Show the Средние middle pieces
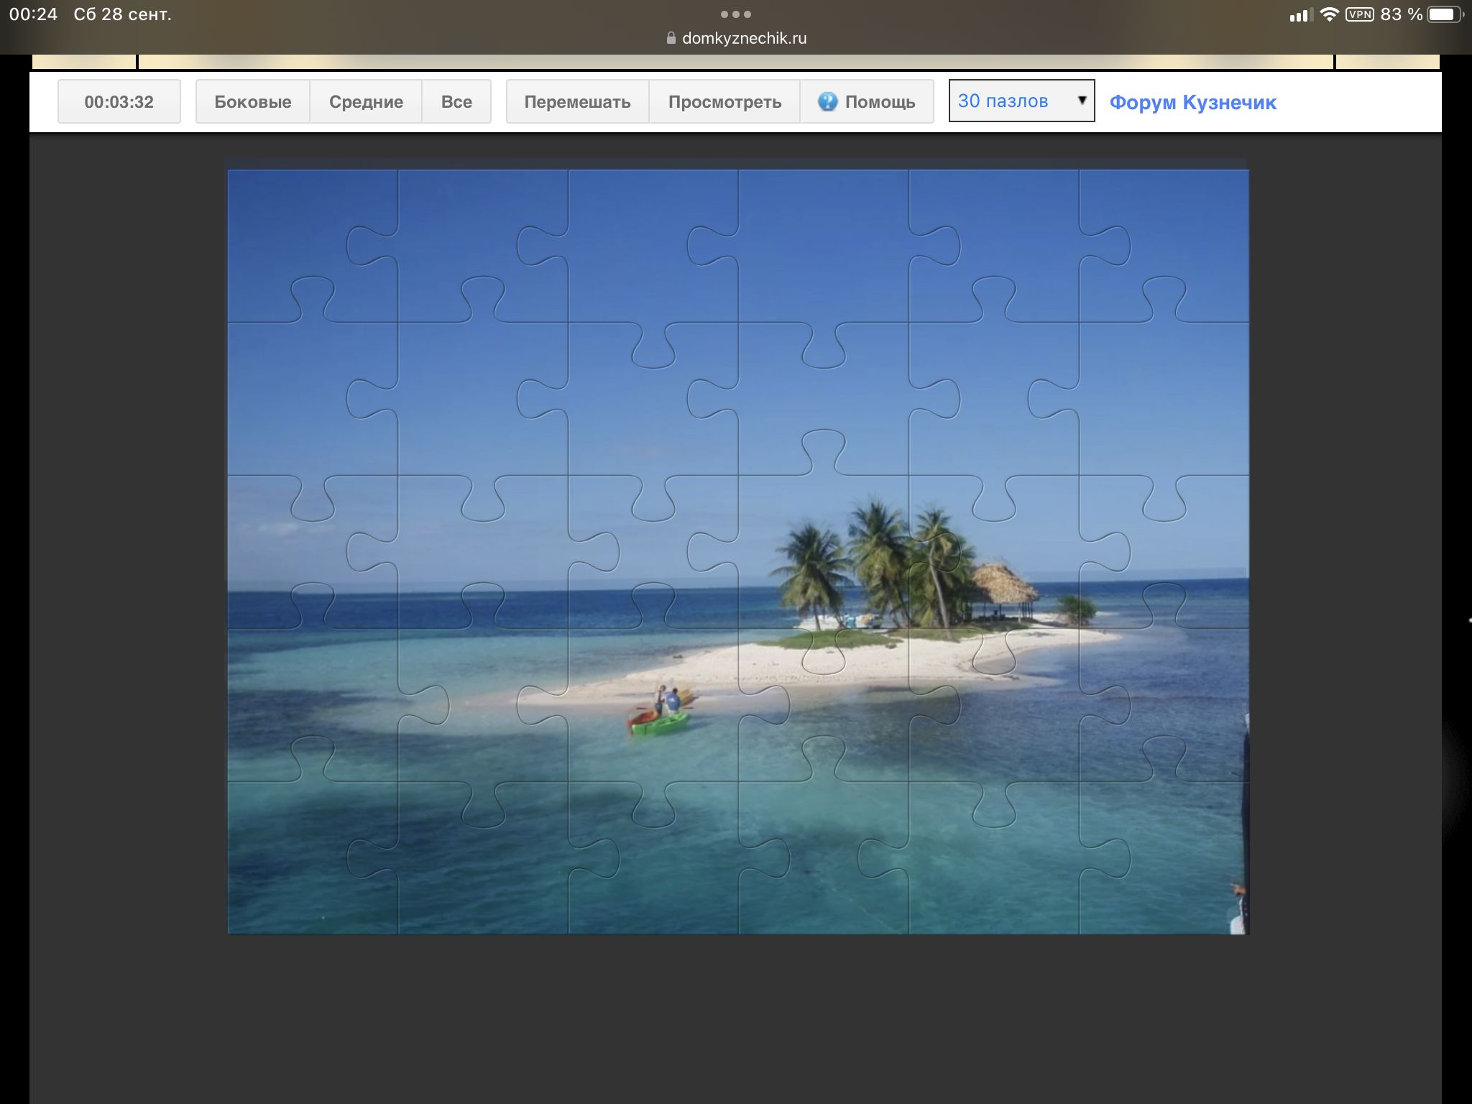 366,102
